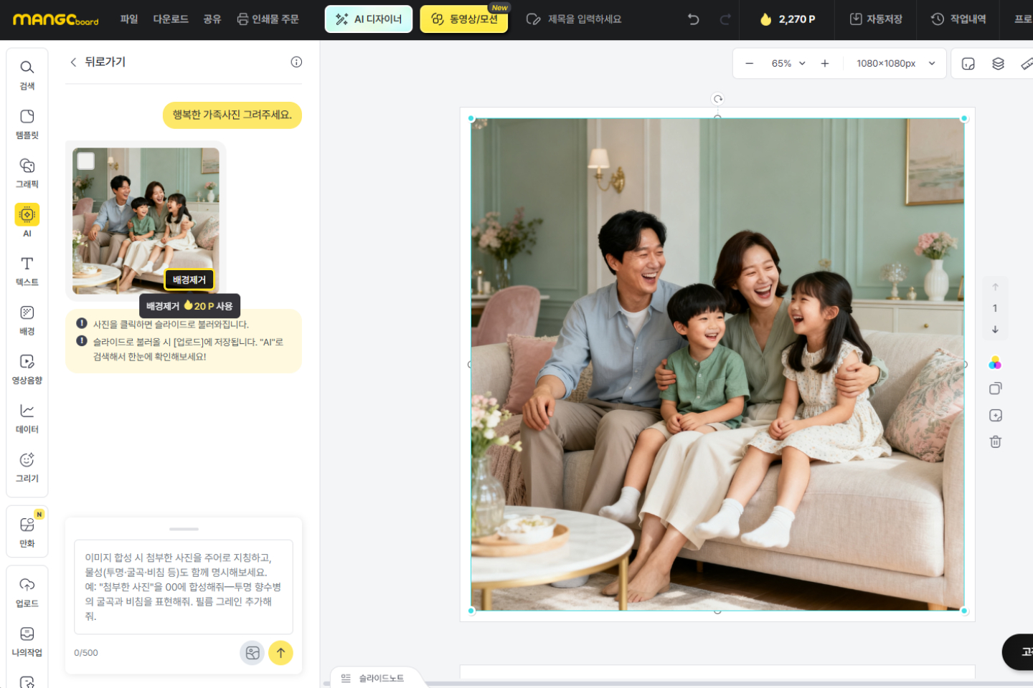Expand the 슬라이드노트 slide notes panel
1033x688 pixels.
click(373, 678)
